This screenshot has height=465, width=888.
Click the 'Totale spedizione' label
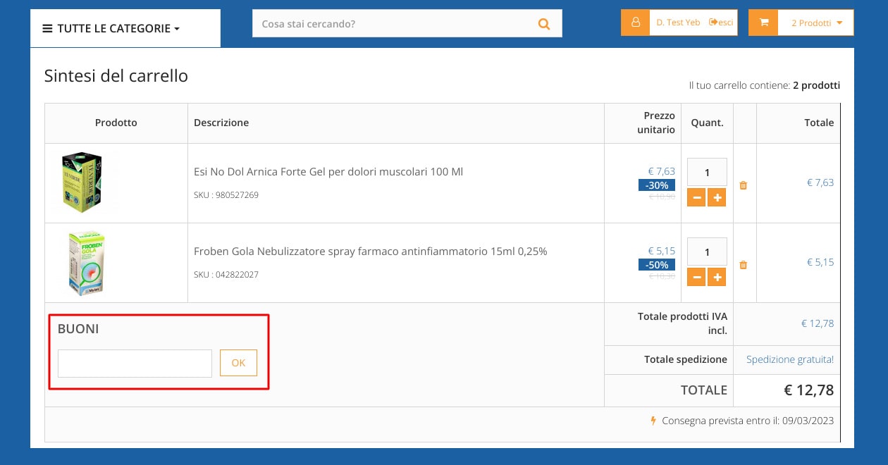(x=686, y=359)
